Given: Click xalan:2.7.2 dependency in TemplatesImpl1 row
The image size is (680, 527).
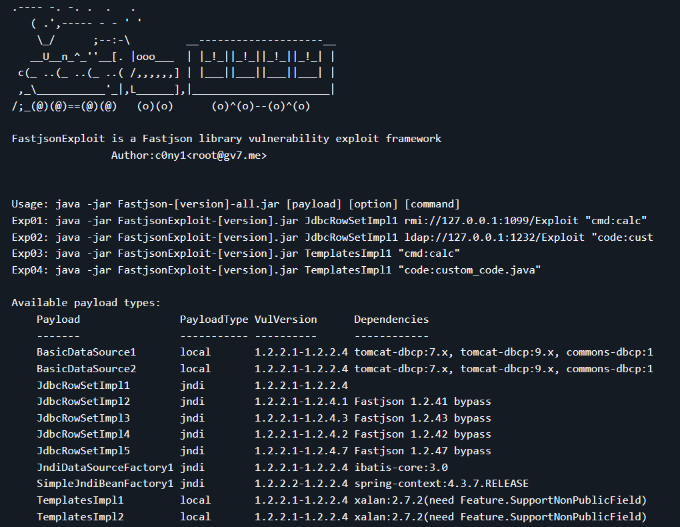Looking at the screenshot, I should 501,500.
